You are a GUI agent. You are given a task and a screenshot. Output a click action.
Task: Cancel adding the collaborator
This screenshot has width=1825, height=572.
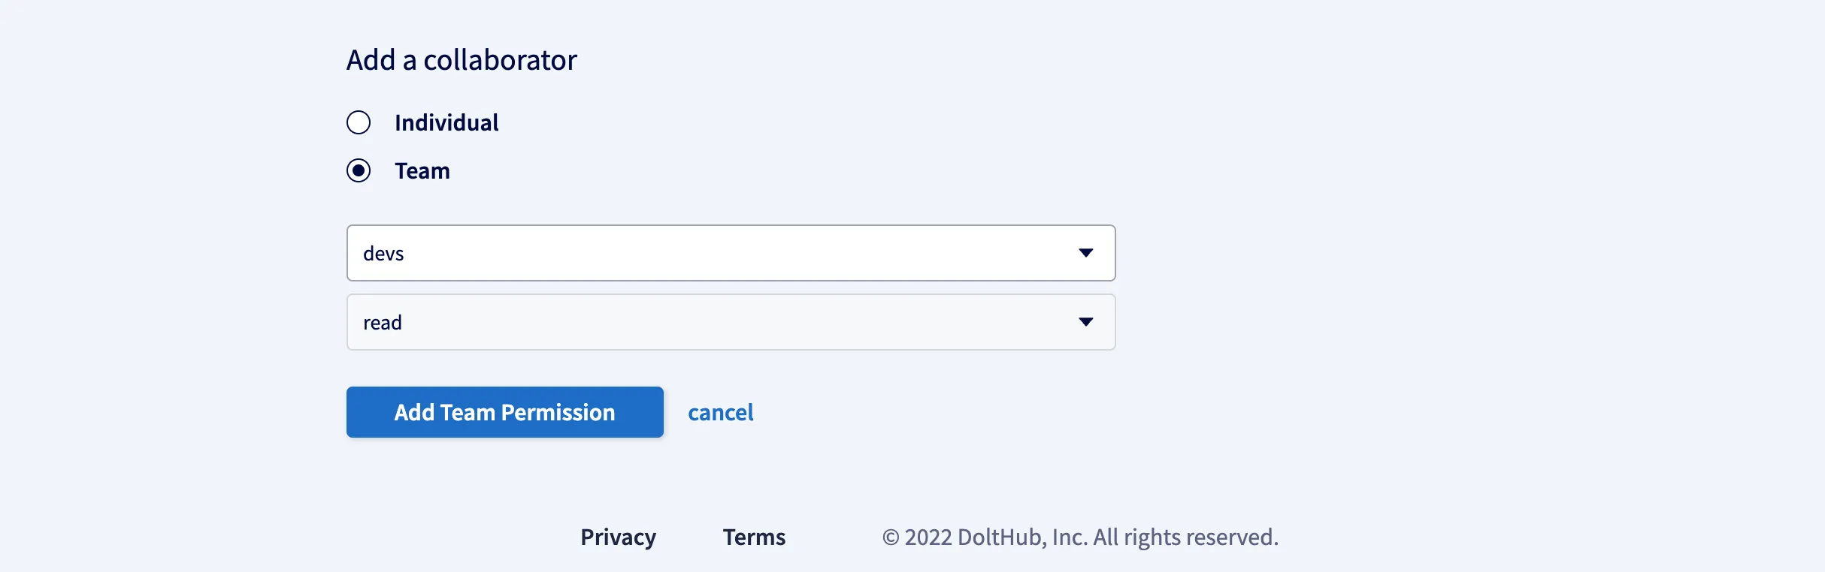(720, 412)
